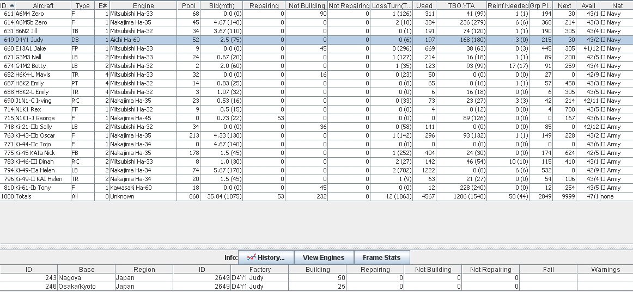Select the H6K4-L Mavis row

pos(316,74)
